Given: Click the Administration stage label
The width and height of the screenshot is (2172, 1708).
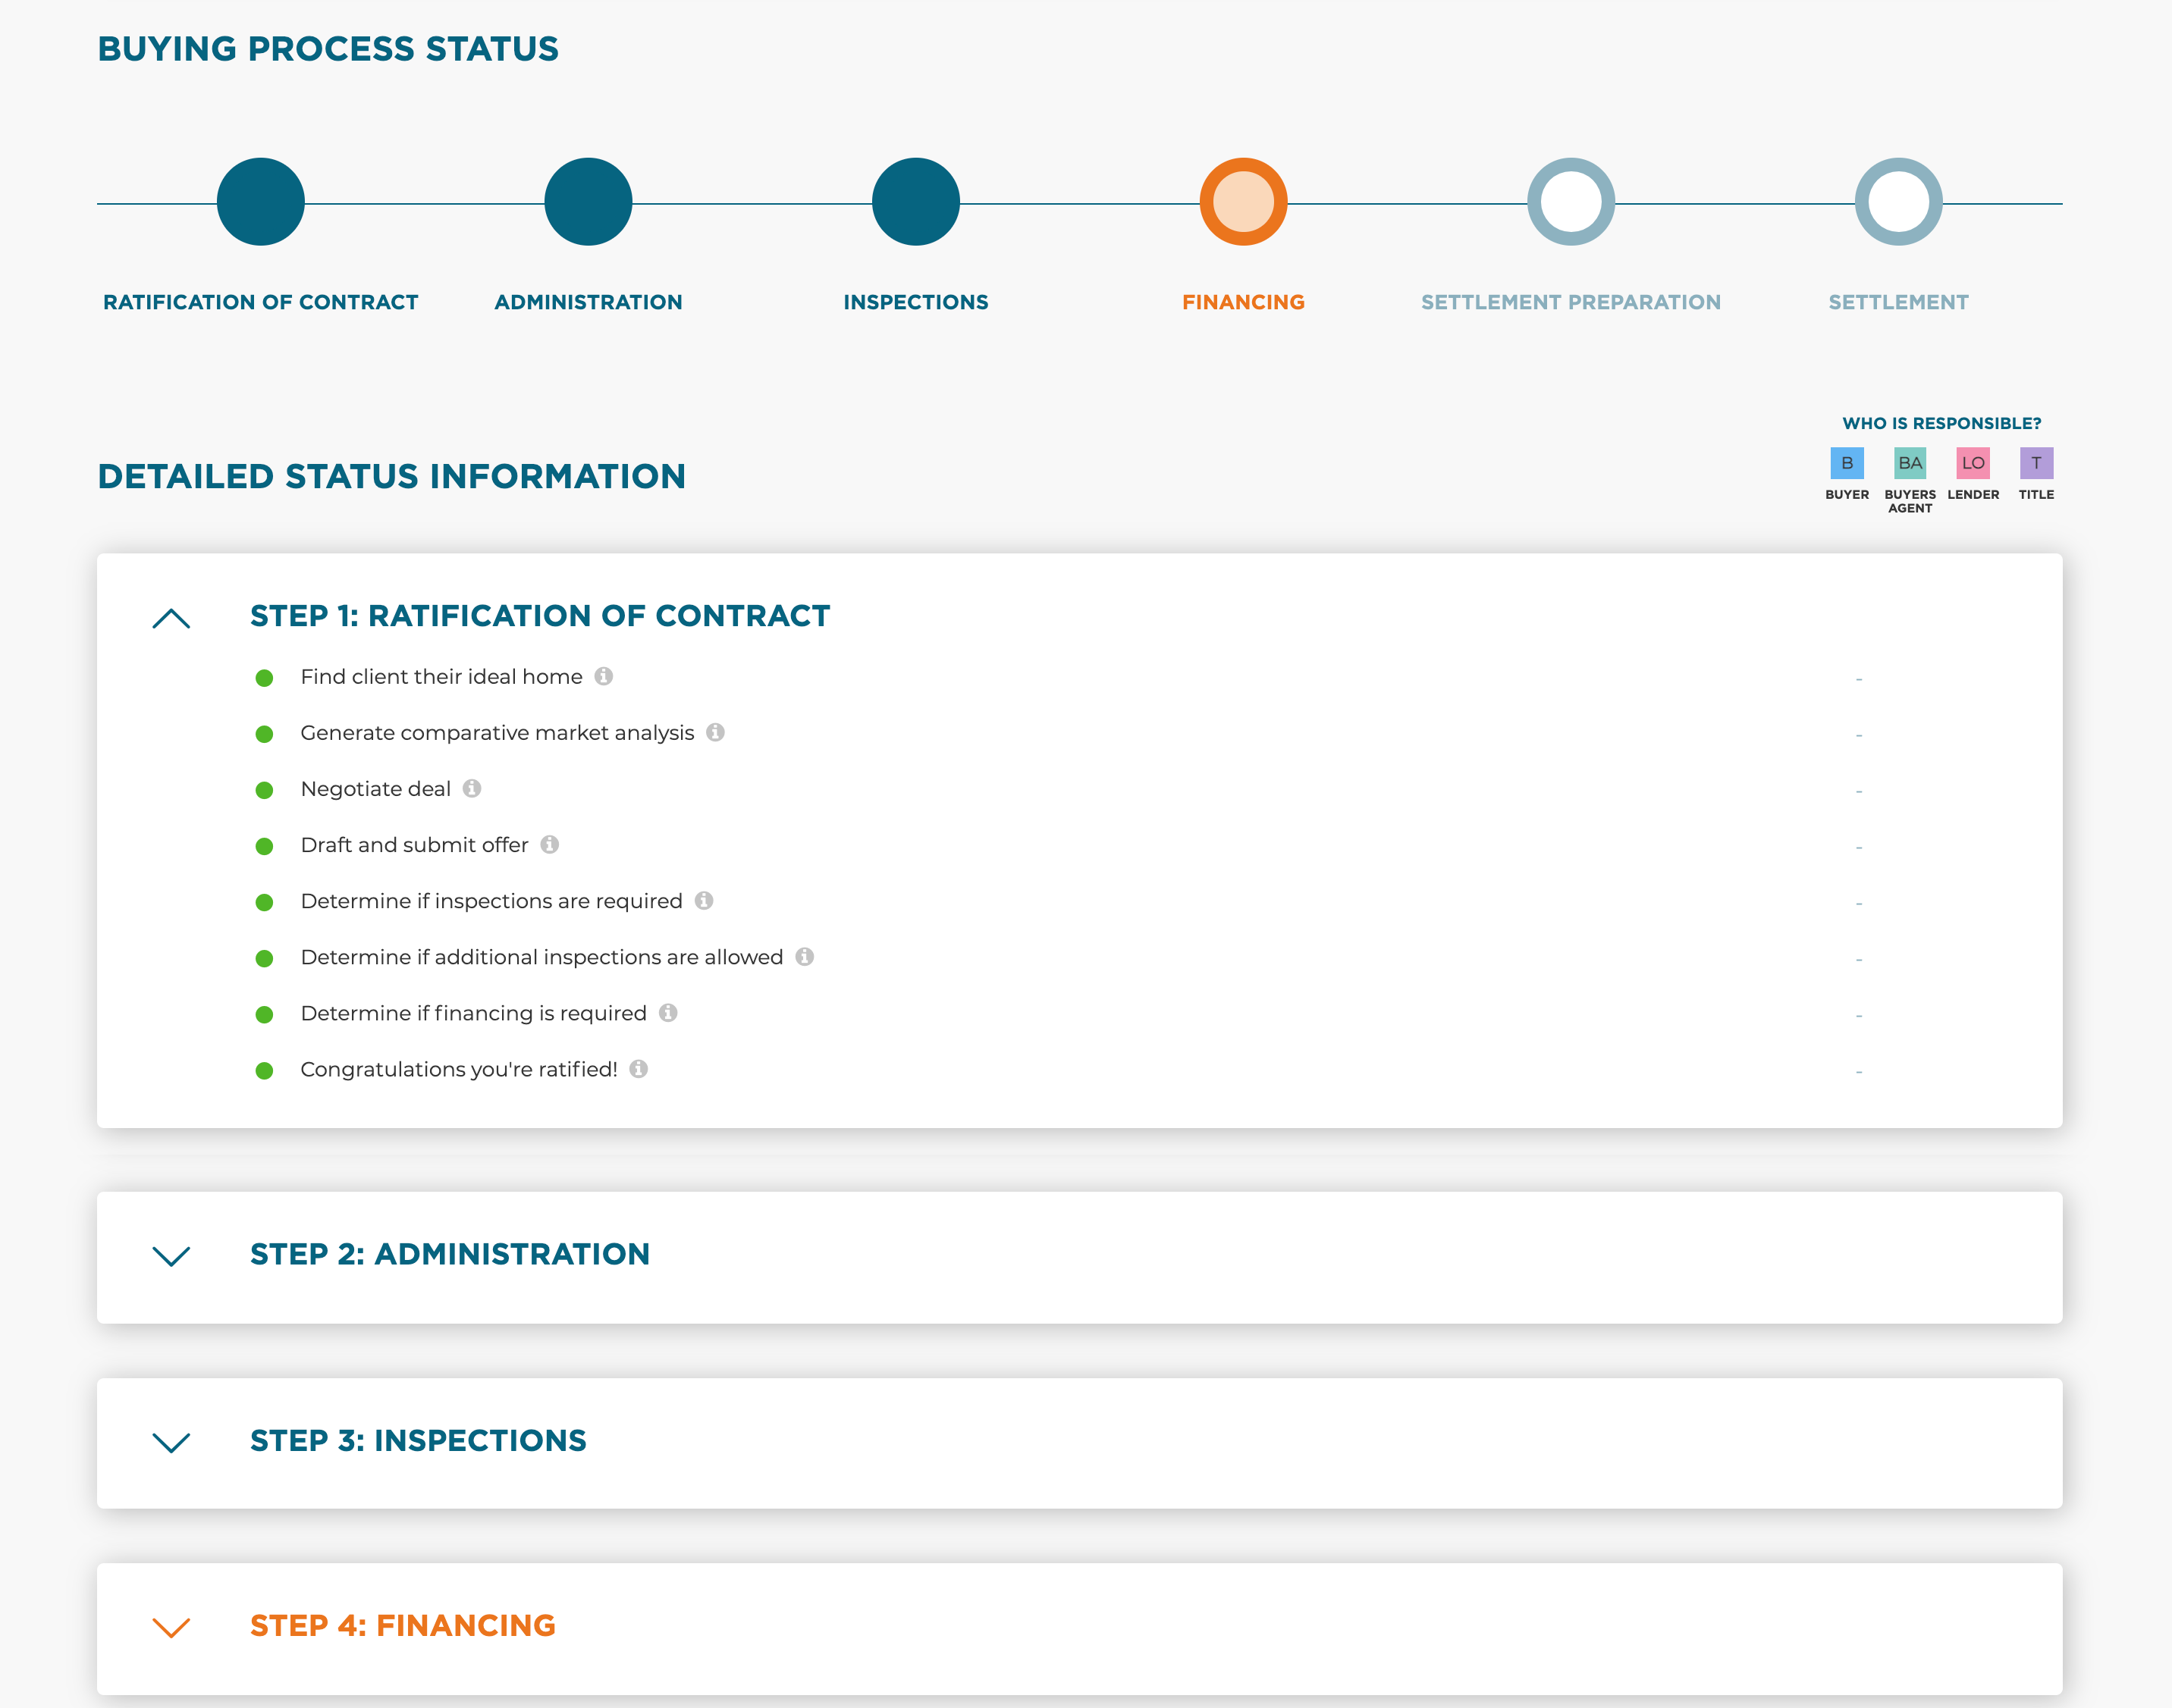Looking at the screenshot, I should pos(589,302).
